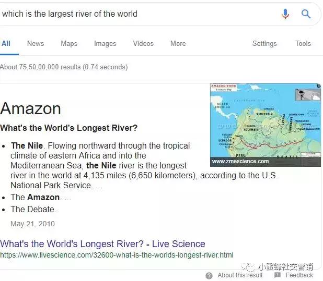
Task: Open the Tools filter options
Action: [x=303, y=43]
